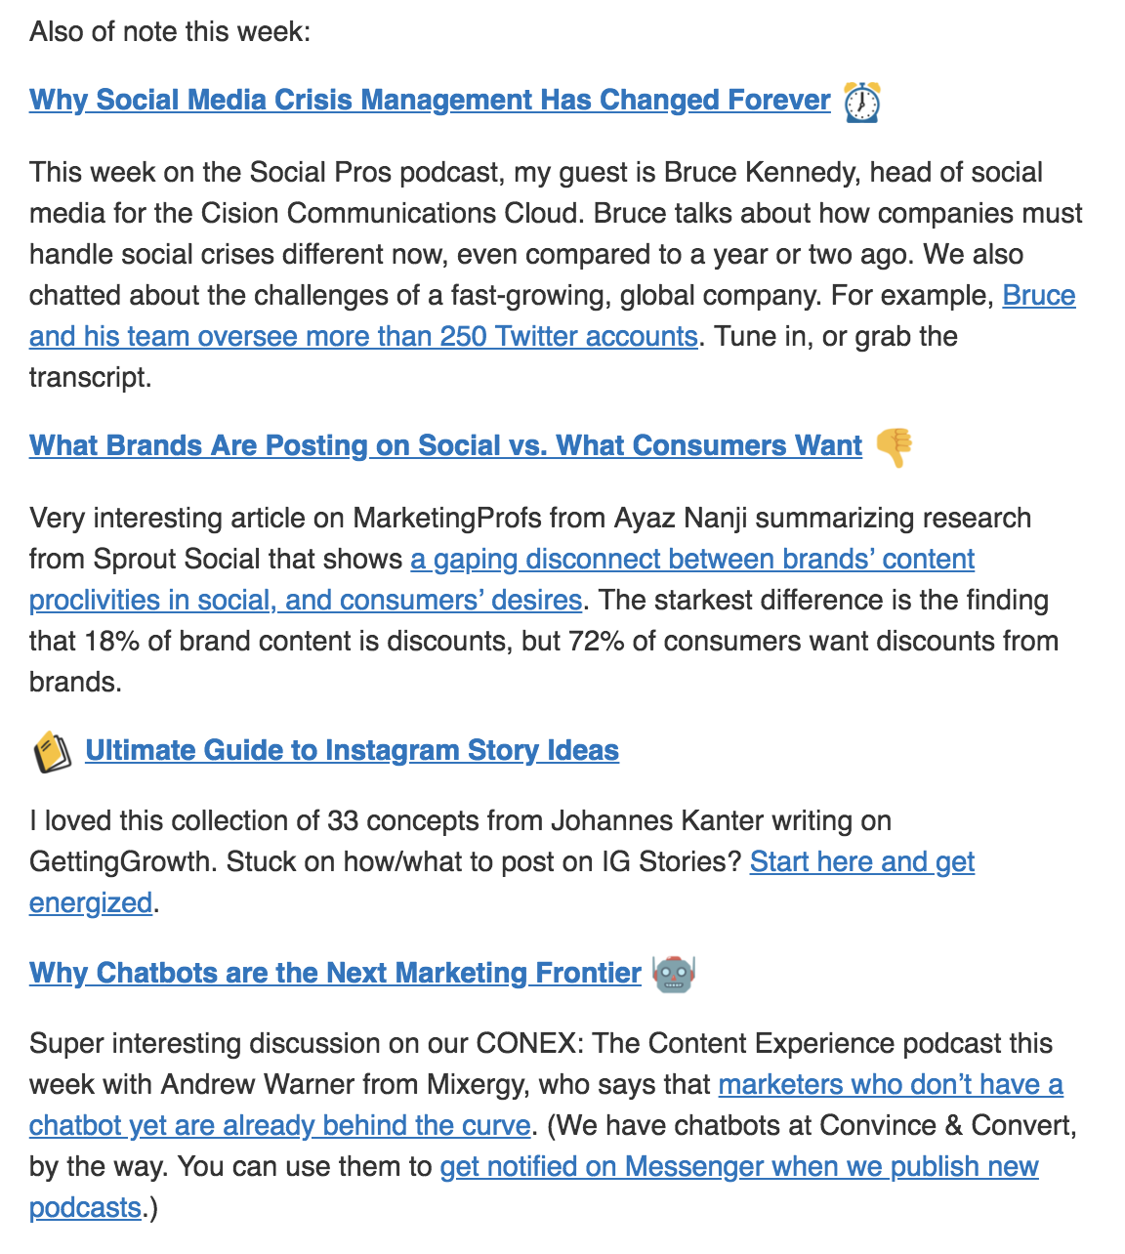
Task: Click the alarm clock emoji icon
Action: 861,102
